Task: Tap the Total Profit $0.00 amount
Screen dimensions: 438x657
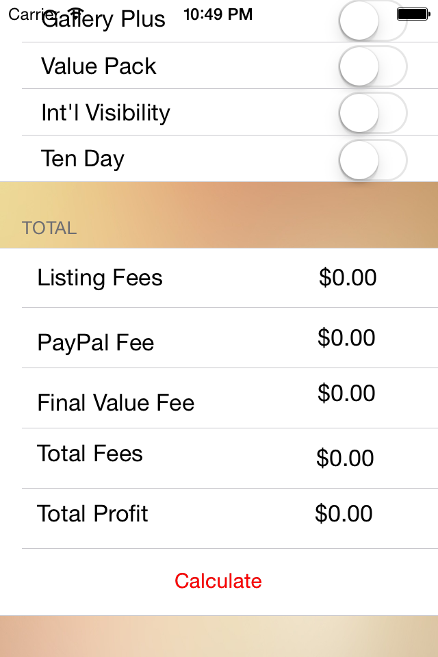Action: (344, 513)
